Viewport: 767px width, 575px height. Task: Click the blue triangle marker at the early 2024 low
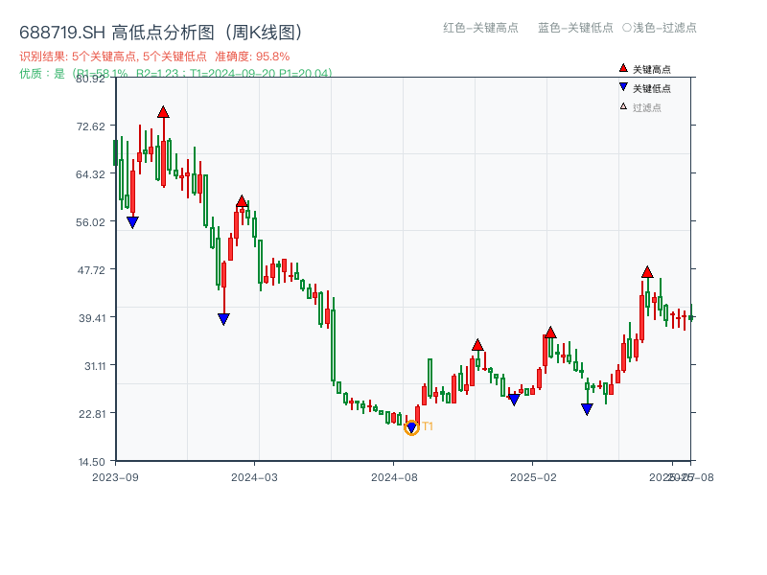(222, 320)
